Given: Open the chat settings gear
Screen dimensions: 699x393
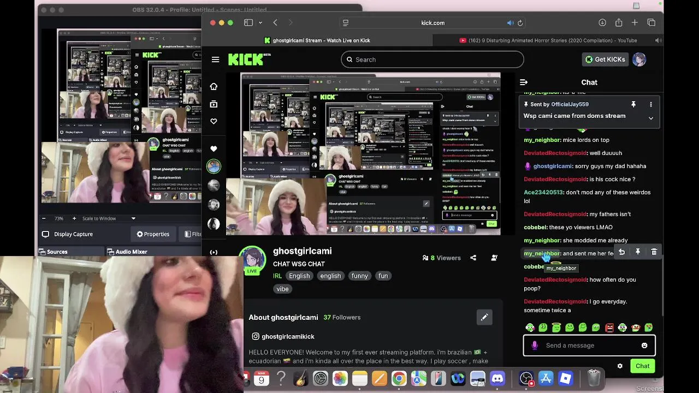Looking at the screenshot, I should (620, 366).
